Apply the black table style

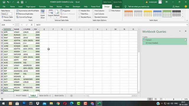click(x=177, y=14)
